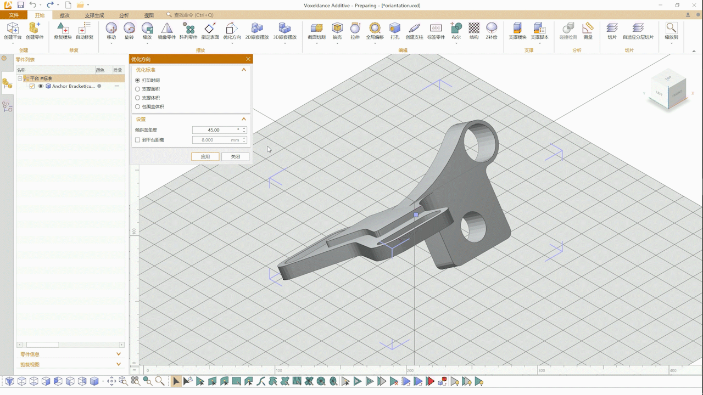703x395 pixels.
Task: Click the 支撑模块 support module icon
Action: pyautogui.click(x=517, y=28)
